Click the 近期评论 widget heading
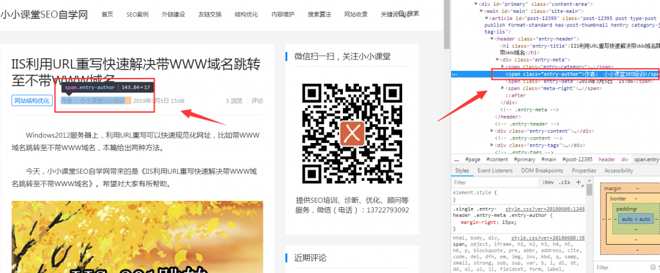 [x=310, y=258]
